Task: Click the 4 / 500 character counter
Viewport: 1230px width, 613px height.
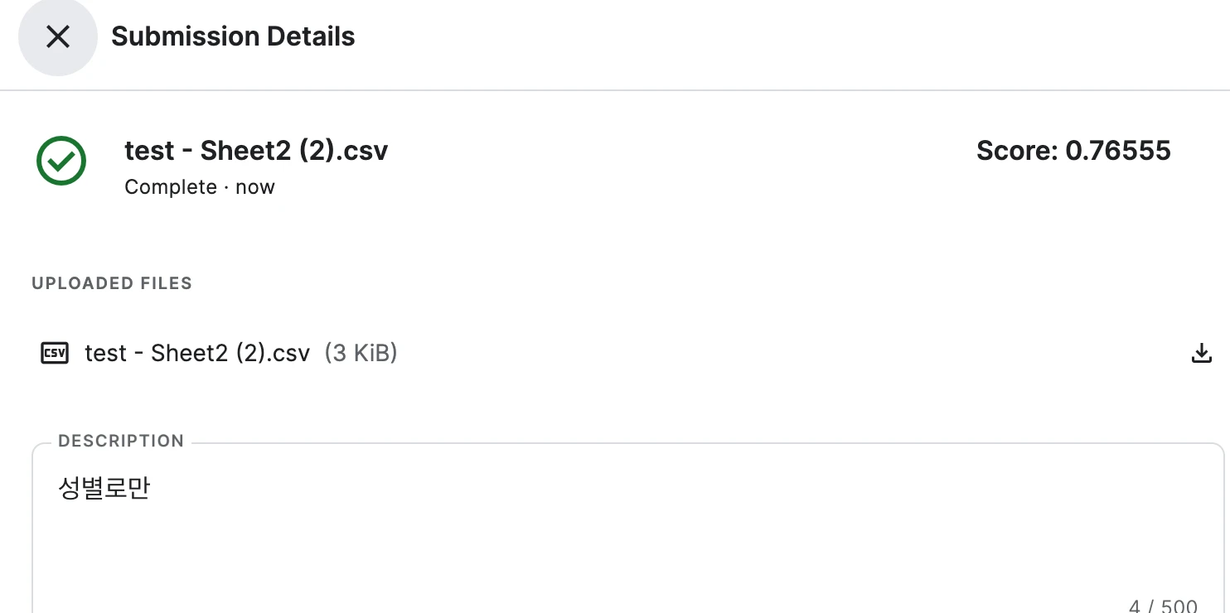Action: pos(1163,606)
